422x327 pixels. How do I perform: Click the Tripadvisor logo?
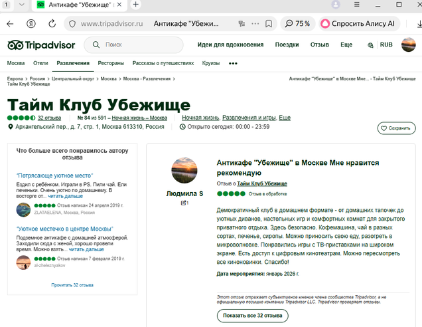[41, 45]
